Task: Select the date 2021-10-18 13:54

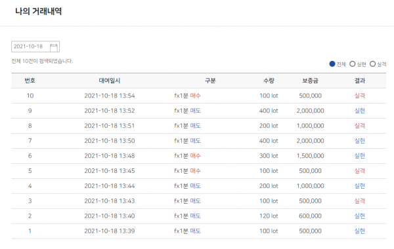Action: [110, 96]
